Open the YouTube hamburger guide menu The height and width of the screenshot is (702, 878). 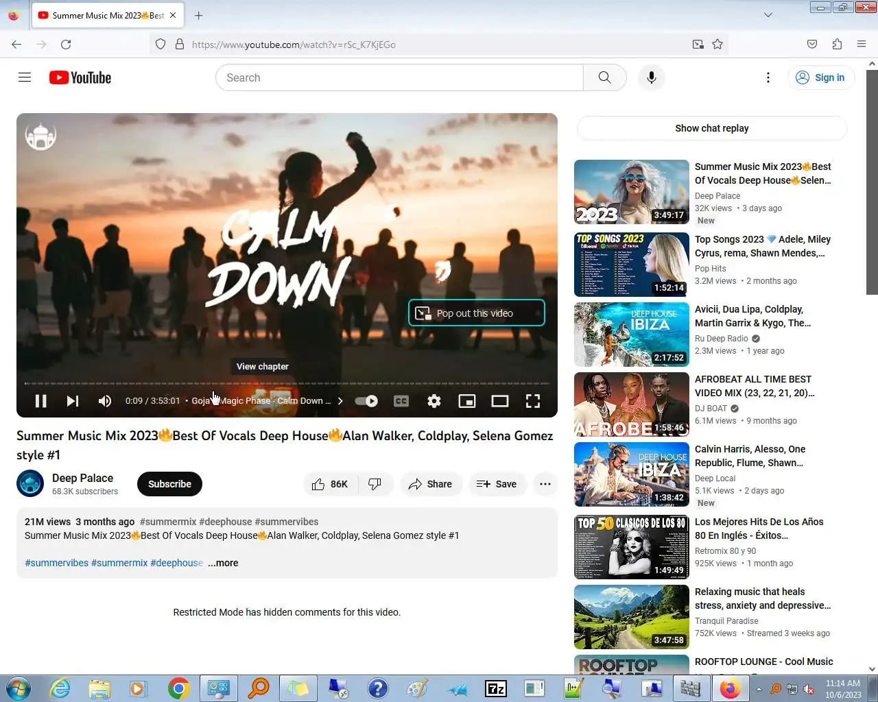pos(25,77)
